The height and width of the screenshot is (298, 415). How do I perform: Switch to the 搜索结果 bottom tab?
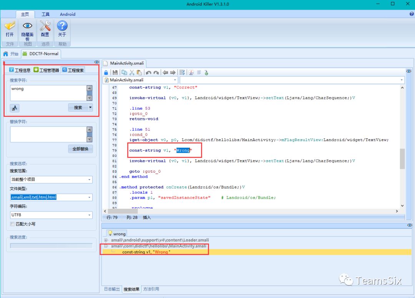[131, 289]
